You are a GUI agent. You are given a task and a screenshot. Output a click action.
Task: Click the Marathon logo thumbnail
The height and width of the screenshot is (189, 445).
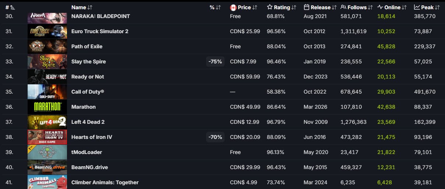tap(47, 107)
